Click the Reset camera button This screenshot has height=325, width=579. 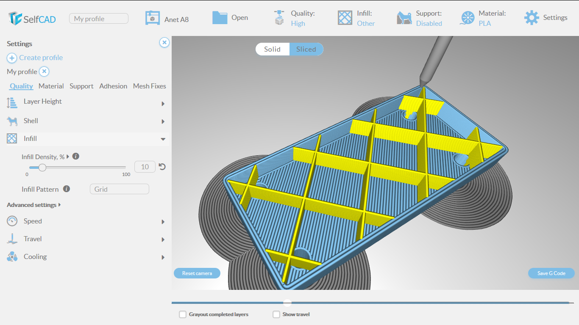pos(197,273)
